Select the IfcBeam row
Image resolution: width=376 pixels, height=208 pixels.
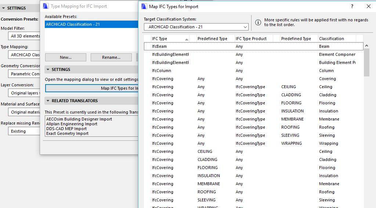(x=254, y=46)
